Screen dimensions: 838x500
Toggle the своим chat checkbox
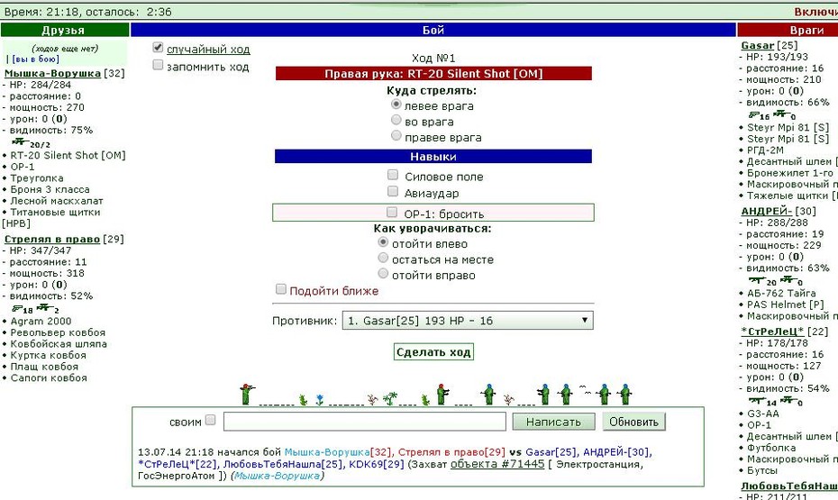(x=211, y=420)
